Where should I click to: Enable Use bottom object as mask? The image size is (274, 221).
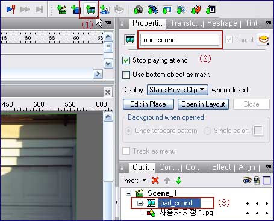pyautogui.click(x=126, y=75)
